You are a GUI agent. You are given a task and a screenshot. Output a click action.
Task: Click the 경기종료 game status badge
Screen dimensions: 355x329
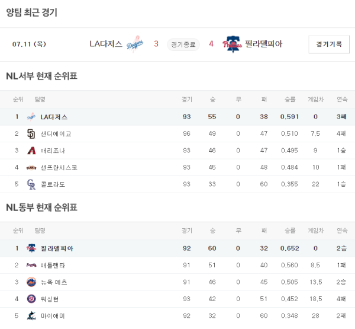[183, 44]
